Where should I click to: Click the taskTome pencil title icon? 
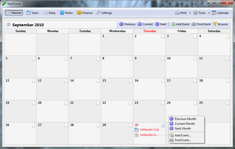point(4,4)
